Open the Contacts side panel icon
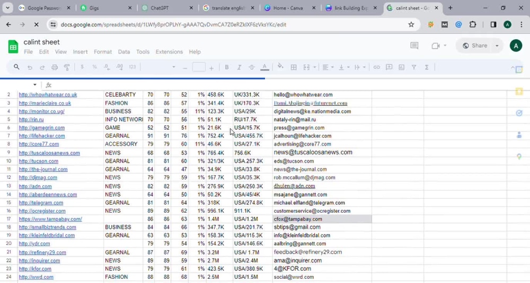Image resolution: width=530 pixels, height=283 pixels. (519, 135)
